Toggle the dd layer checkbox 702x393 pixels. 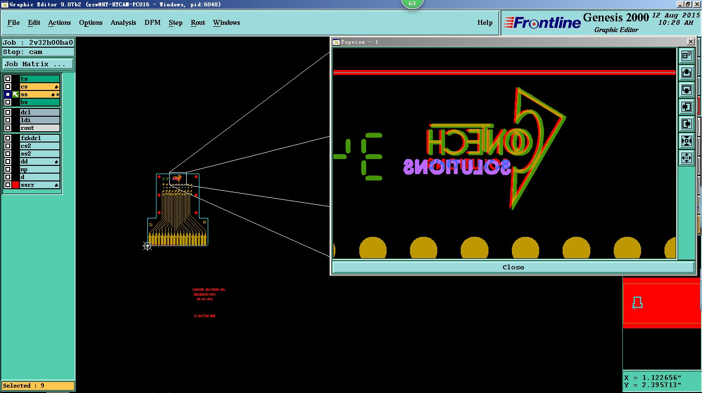[x=8, y=161]
